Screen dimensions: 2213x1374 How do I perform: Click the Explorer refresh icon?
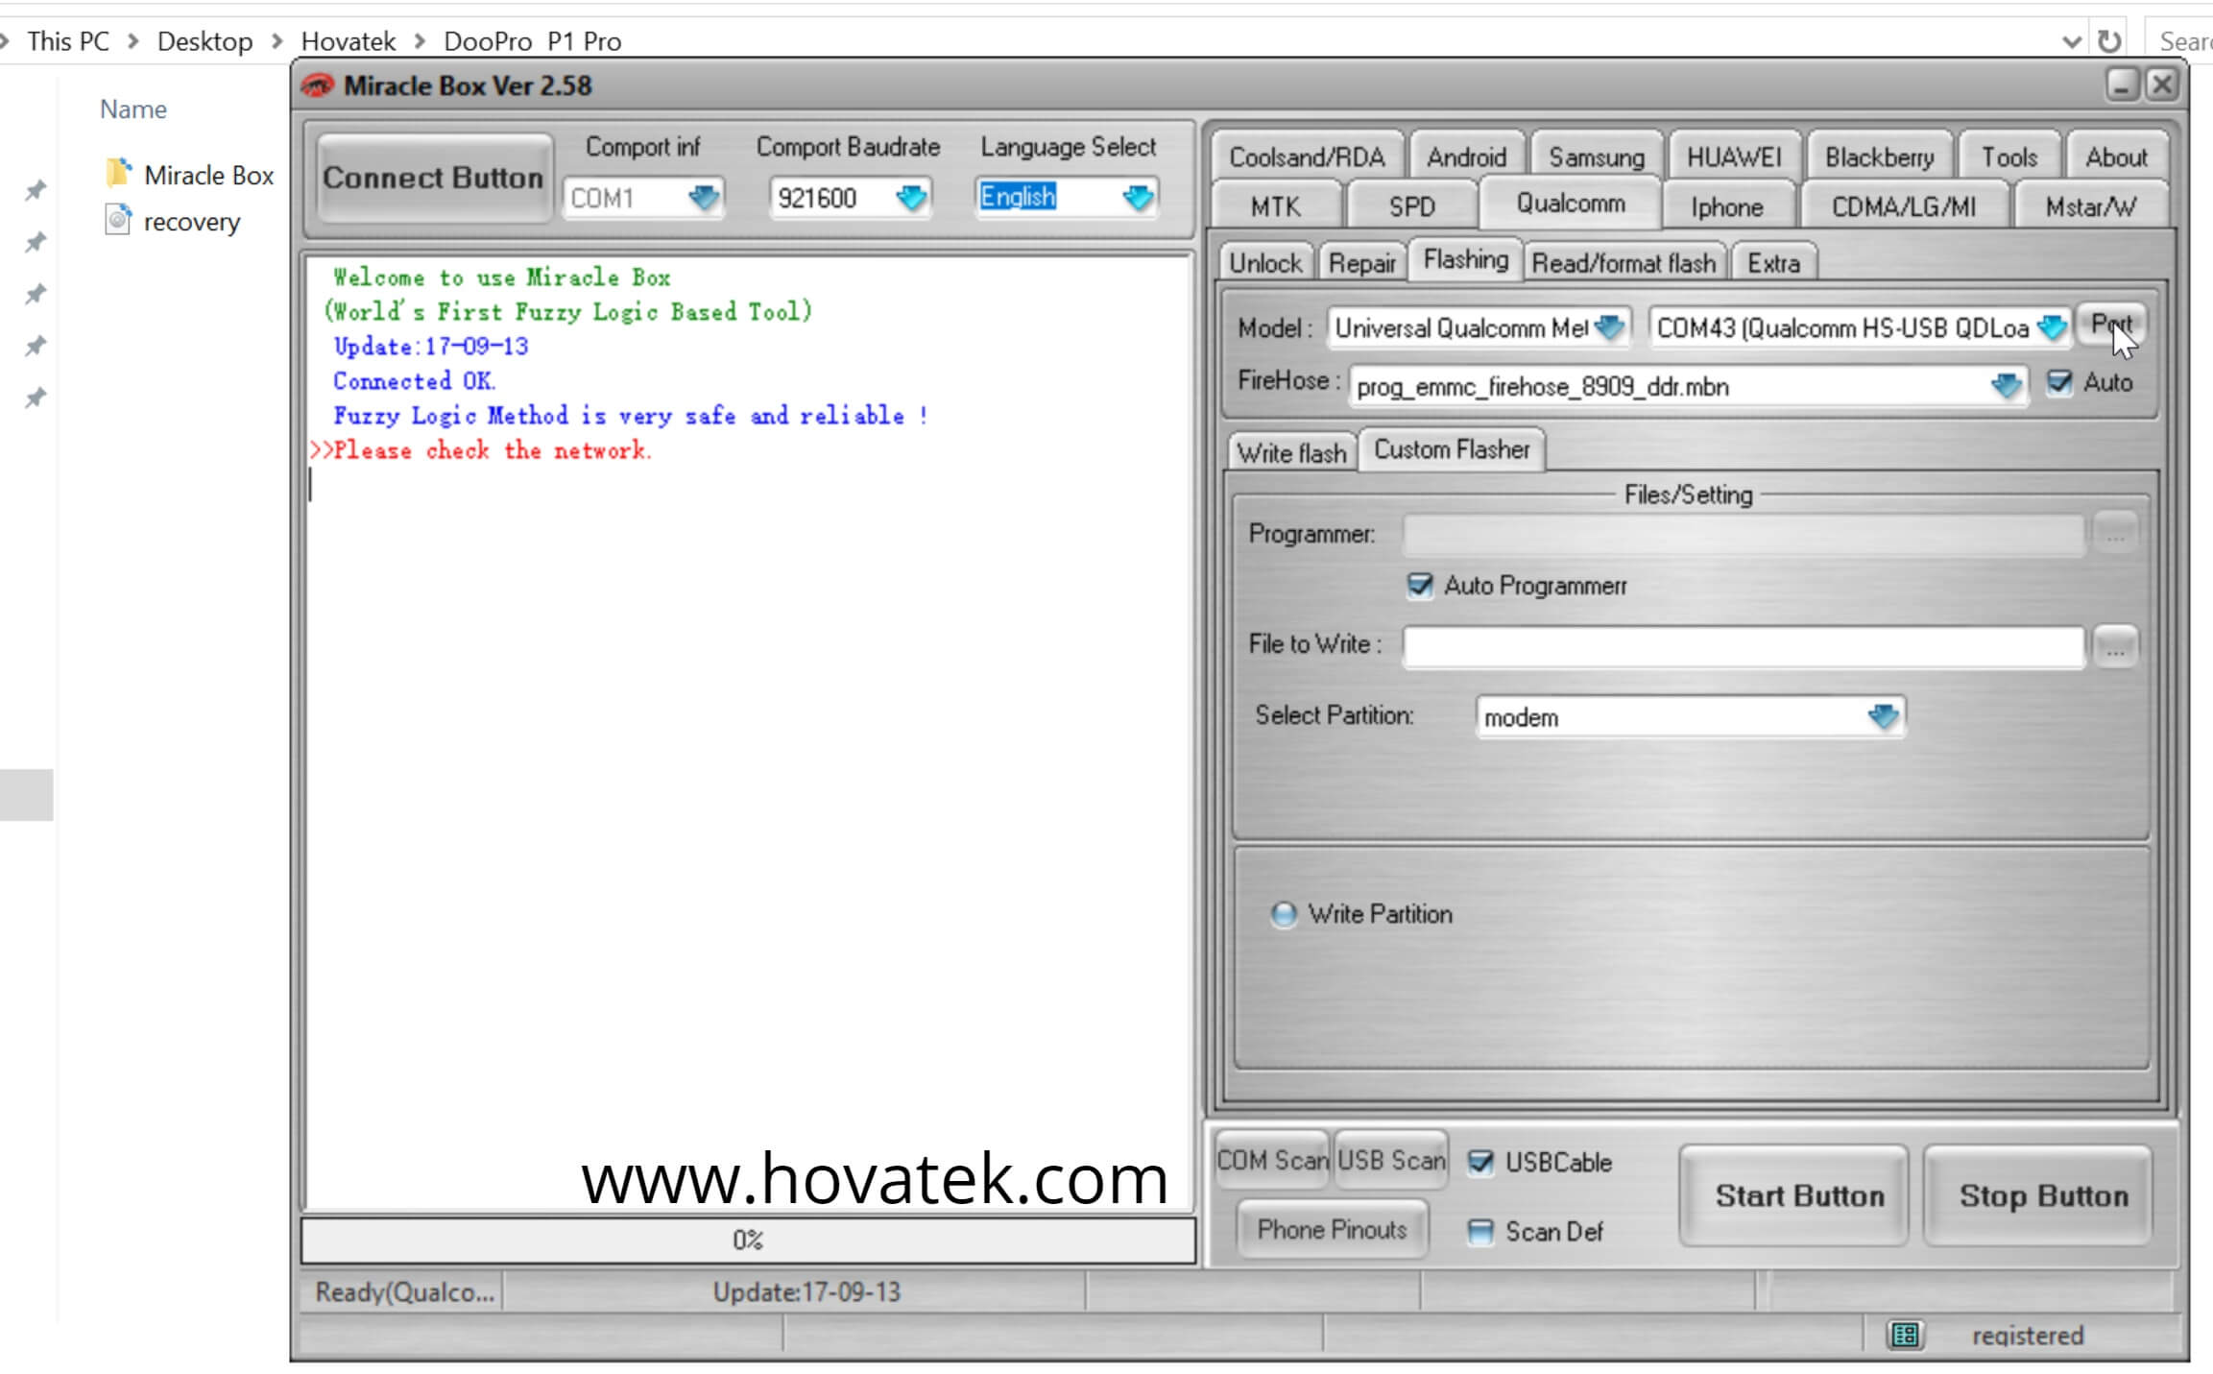click(2109, 41)
